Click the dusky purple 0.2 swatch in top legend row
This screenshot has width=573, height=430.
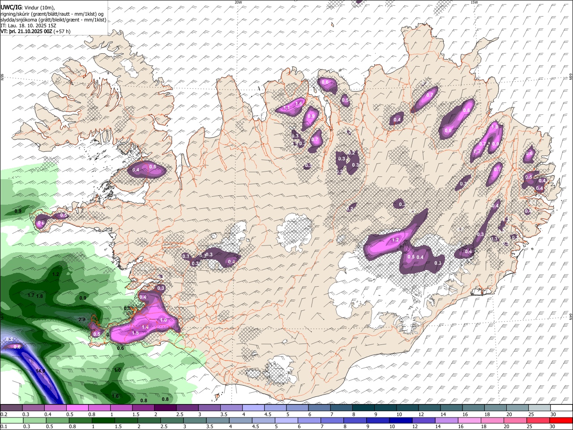11,408
